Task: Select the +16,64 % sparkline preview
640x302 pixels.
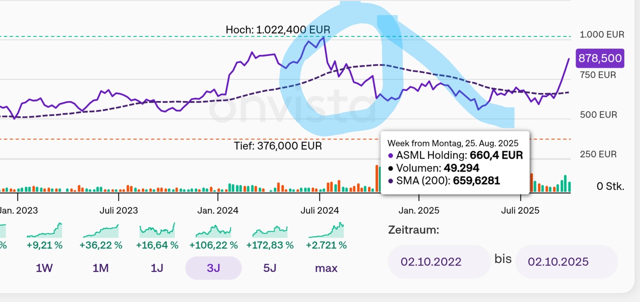Action: 157,230
